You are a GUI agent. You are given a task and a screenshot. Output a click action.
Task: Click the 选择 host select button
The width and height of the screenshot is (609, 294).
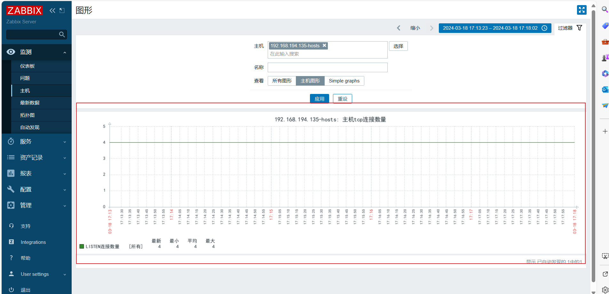coord(398,46)
